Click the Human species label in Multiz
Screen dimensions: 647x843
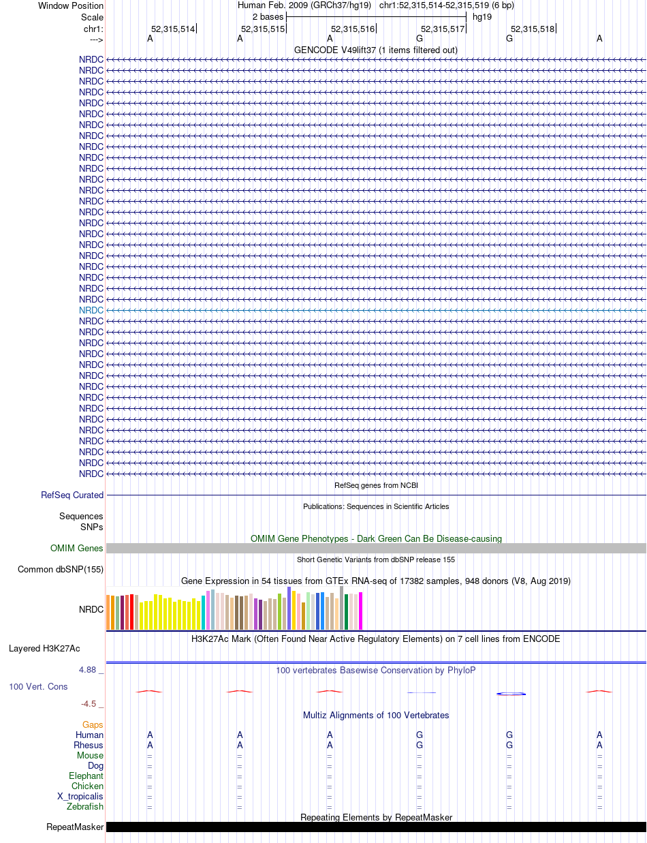point(89,735)
